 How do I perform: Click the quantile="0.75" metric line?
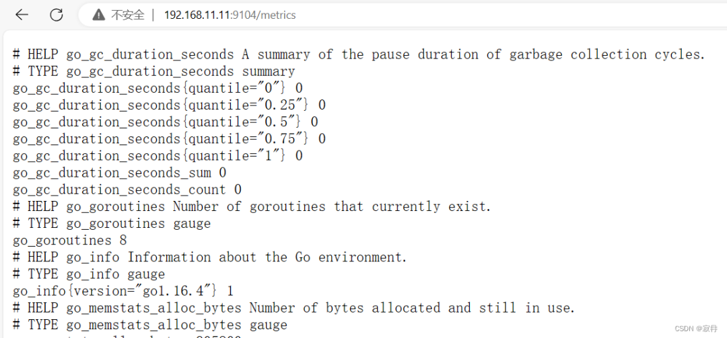(x=169, y=138)
